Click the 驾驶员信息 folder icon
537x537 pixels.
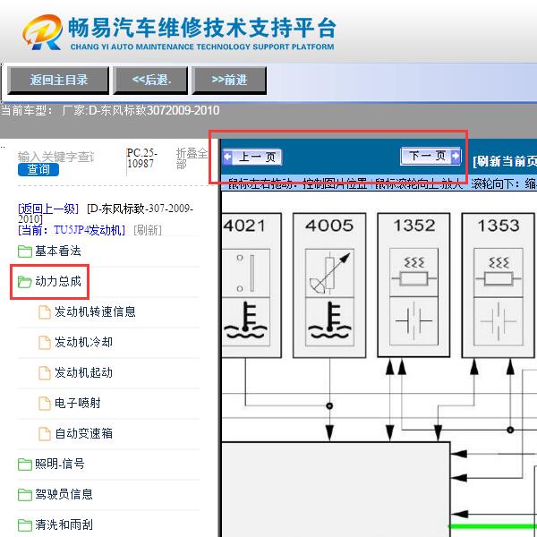tap(25, 495)
